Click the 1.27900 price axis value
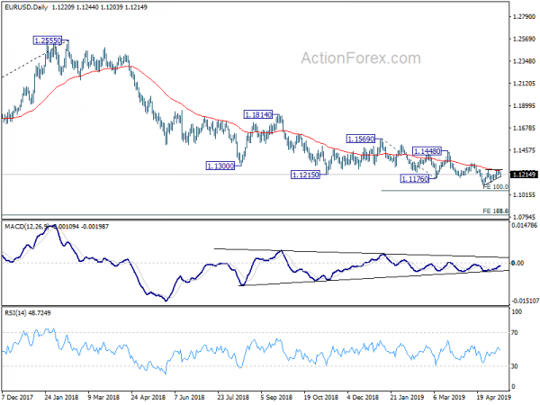 pyautogui.click(x=524, y=16)
